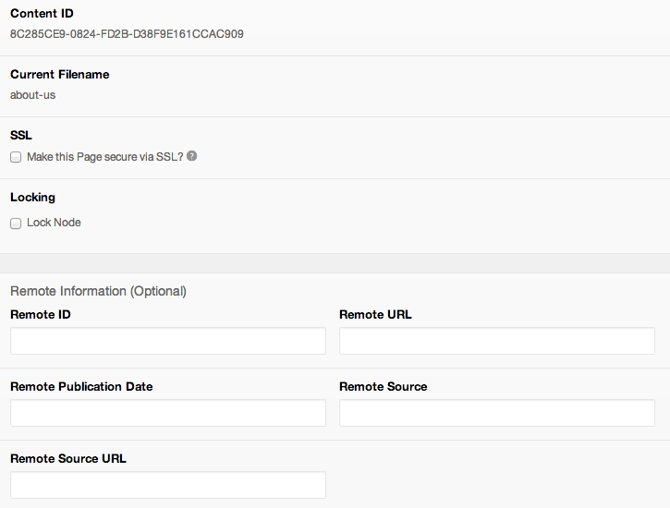Click the Remote Source label

384,386
